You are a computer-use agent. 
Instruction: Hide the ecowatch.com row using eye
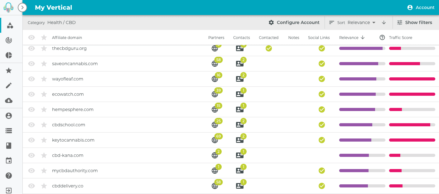coord(31,94)
